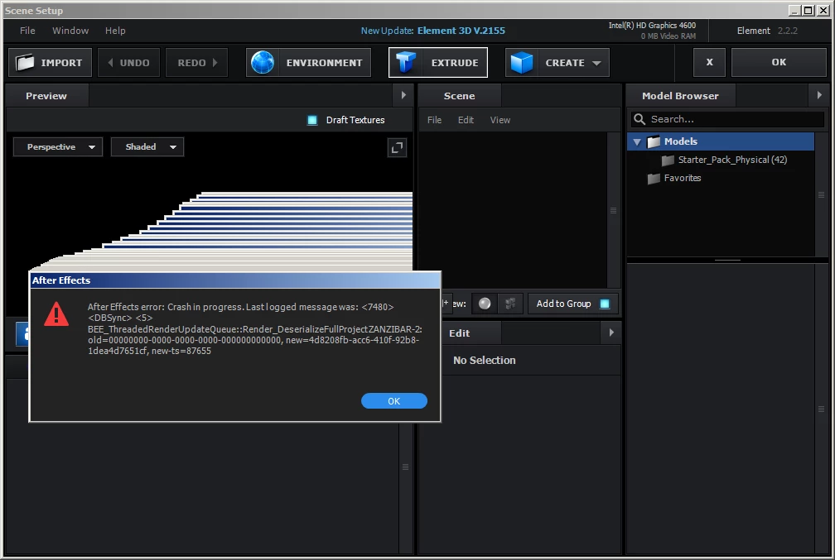
Task: Collapse the Models tree node
Action: pyautogui.click(x=637, y=142)
